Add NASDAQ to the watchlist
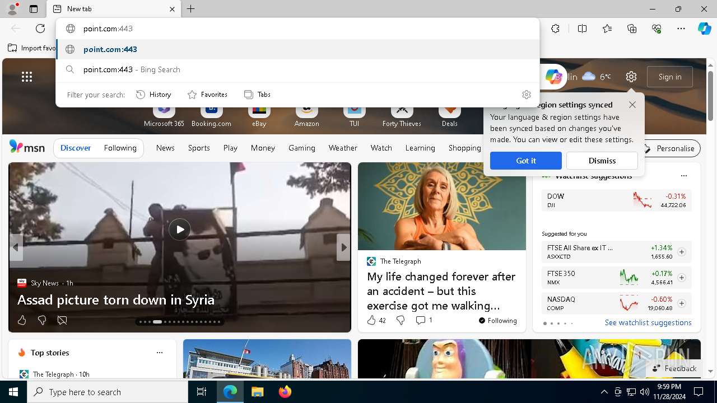 pyautogui.click(x=681, y=303)
